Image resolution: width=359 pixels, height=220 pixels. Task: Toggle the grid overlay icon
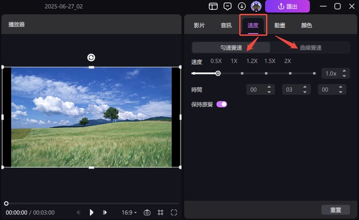160,213
